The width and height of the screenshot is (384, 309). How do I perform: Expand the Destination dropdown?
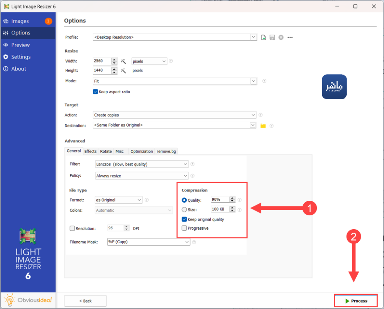[x=253, y=125]
